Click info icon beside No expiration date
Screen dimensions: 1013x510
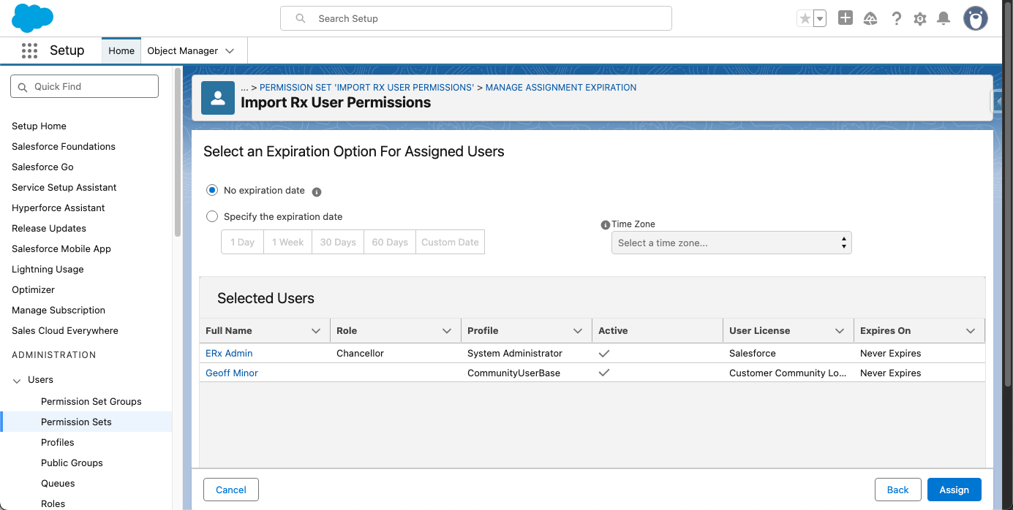[x=317, y=192]
